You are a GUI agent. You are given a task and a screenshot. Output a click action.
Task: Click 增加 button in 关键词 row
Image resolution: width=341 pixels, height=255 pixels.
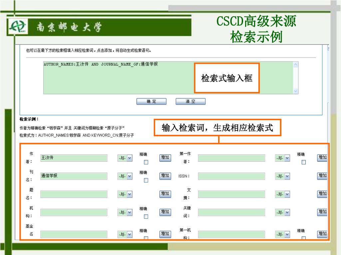[x=322, y=212]
